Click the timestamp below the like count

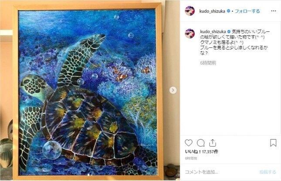pyautogui.click(x=191, y=158)
